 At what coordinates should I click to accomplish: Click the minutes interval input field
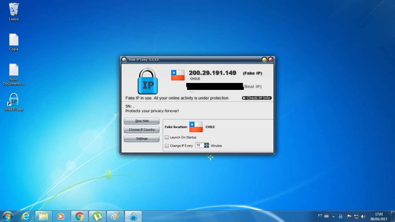coord(200,145)
